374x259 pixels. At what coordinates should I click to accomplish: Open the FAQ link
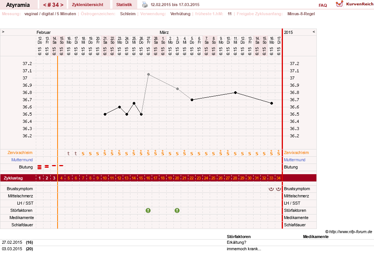coord(323,5)
